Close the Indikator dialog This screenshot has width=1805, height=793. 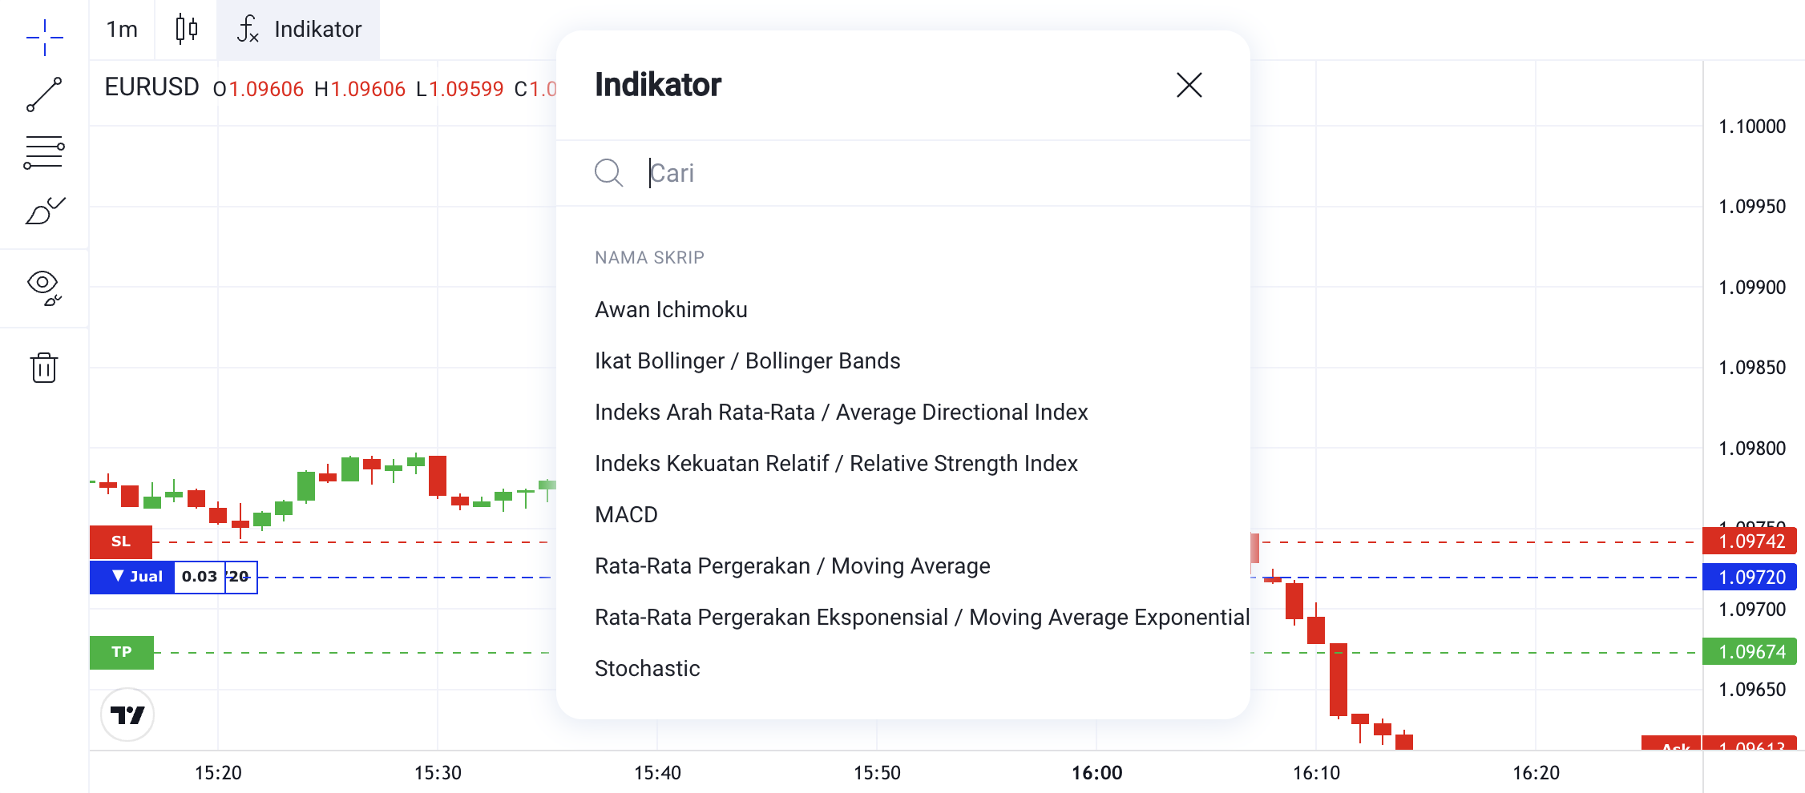point(1189,85)
